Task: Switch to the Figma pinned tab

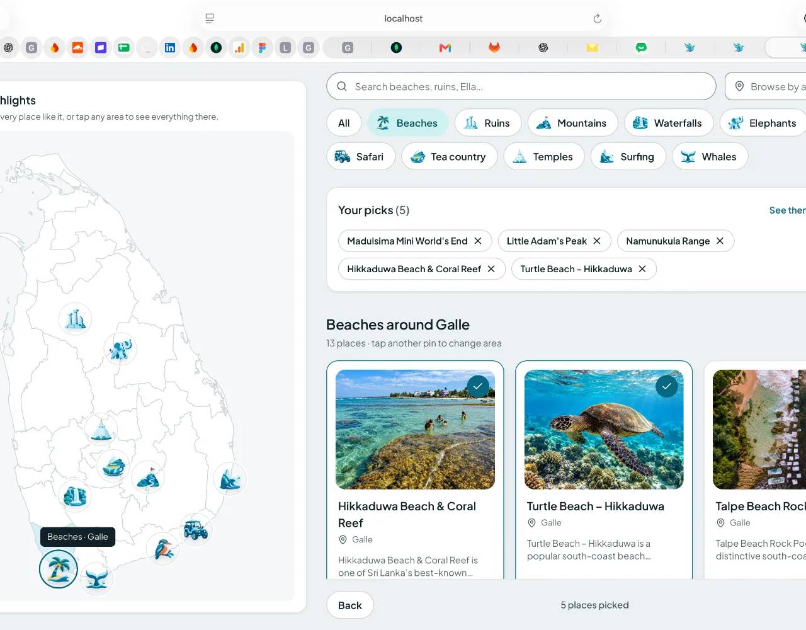Action: tap(262, 47)
